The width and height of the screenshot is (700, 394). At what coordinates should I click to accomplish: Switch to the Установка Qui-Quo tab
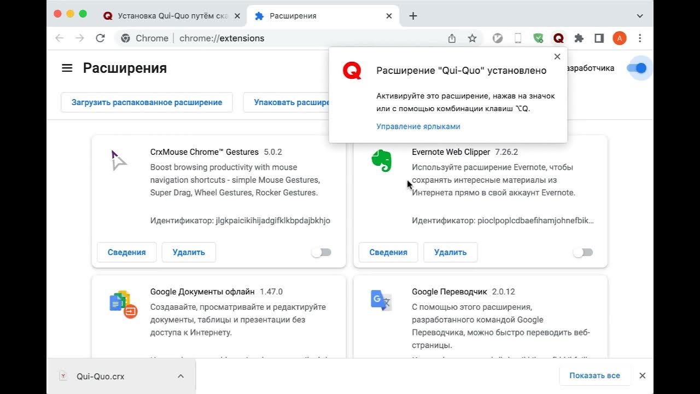[170, 16]
